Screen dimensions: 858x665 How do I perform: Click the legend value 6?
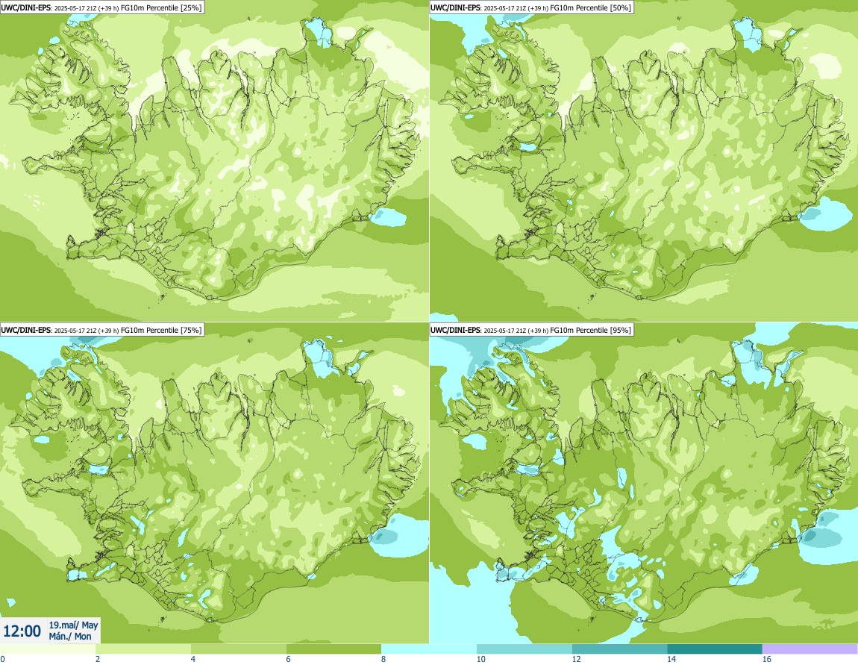click(x=289, y=660)
